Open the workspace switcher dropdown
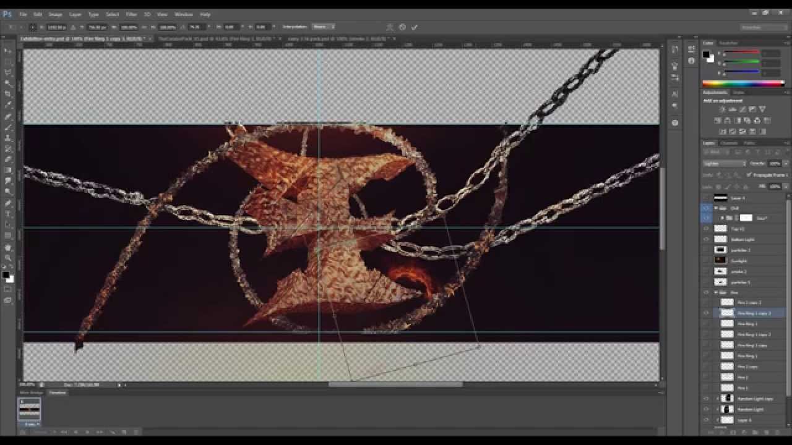This screenshot has width=792, height=445. pyautogui.click(x=764, y=27)
